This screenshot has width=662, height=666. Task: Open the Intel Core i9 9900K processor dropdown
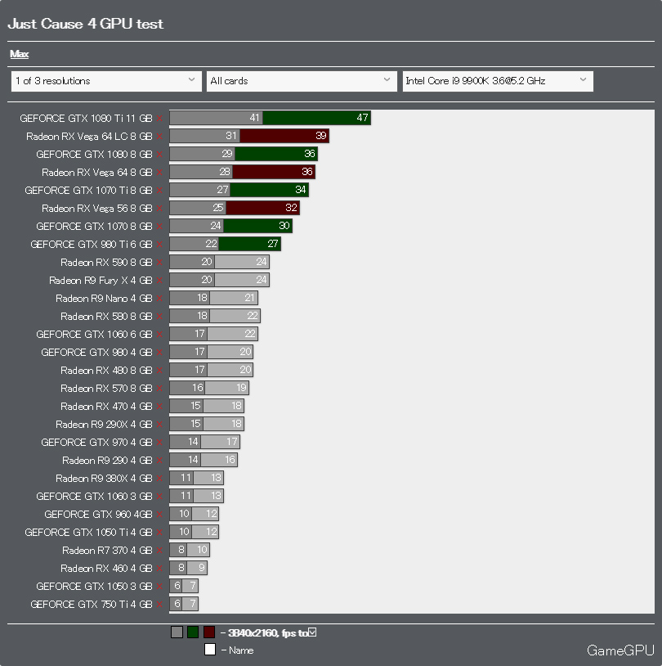[x=497, y=81]
